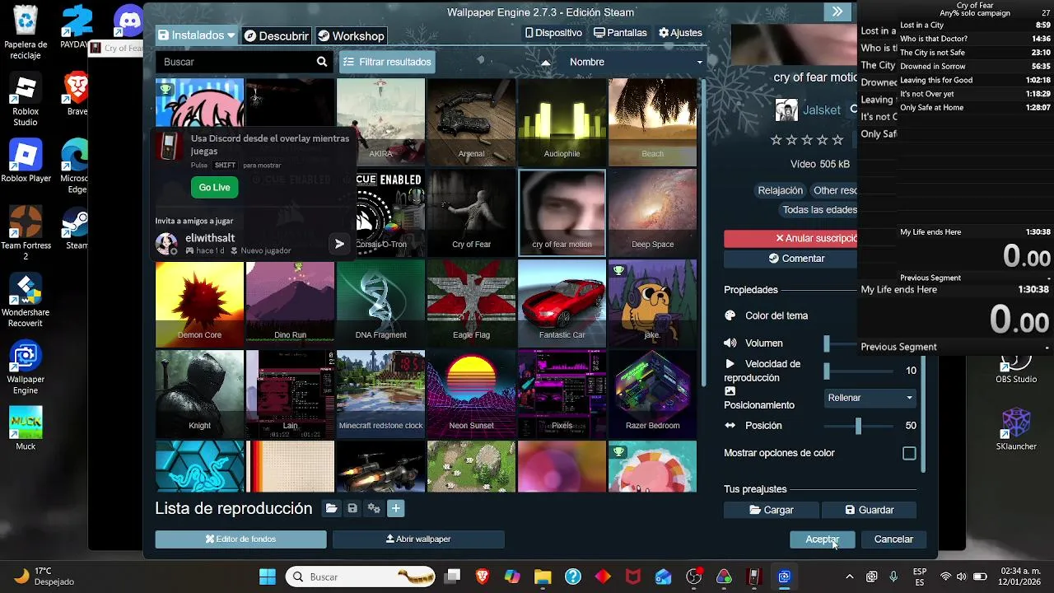1054x593 pixels.
Task: Toggle sort direction arrow beside Nombre
Action: [x=545, y=62]
